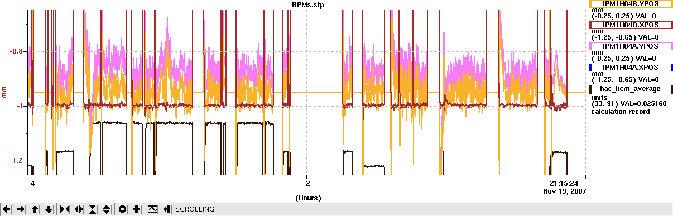The height and width of the screenshot is (216, 673).
Task: Select the hac_bcm_average legend entry
Action: (x=631, y=89)
